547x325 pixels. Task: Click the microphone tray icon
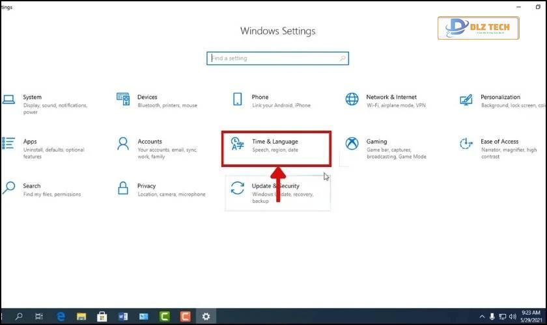pyautogui.click(x=492, y=317)
